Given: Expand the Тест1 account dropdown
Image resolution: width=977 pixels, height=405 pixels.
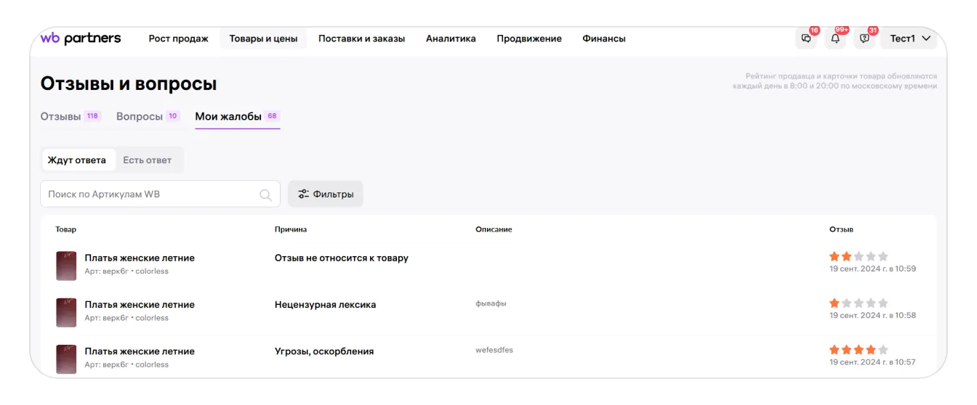Looking at the screenshot, I should [910, 39].
